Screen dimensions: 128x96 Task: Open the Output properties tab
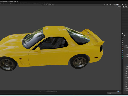click(x=122, y=41)
